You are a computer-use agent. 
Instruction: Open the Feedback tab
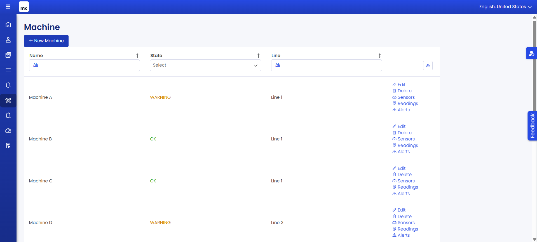(532, 126)
